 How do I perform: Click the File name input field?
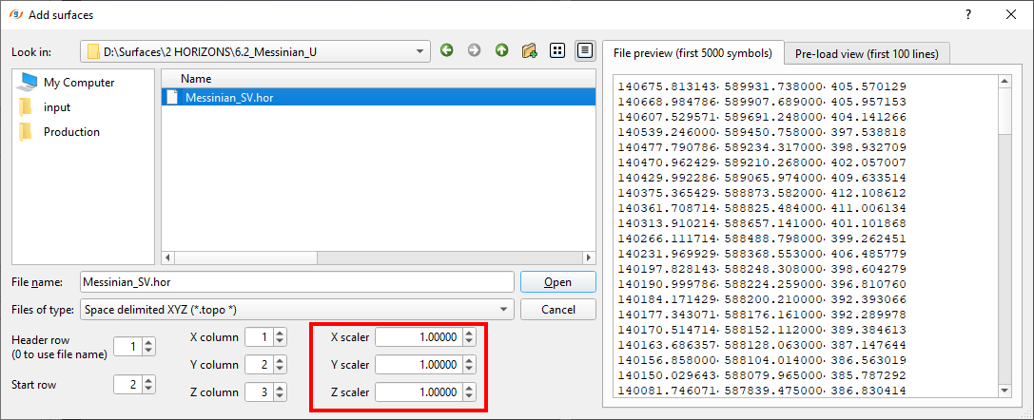pos(297,282)
